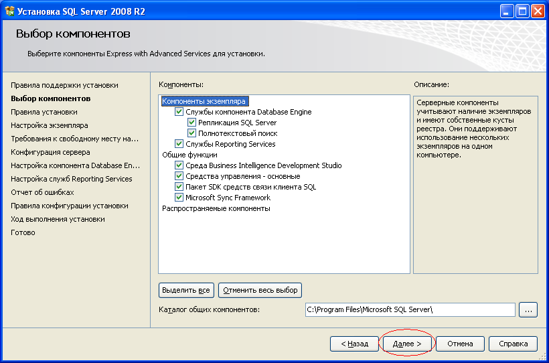Select Настройка компонента Database Engine step

(x=75, y=165)
